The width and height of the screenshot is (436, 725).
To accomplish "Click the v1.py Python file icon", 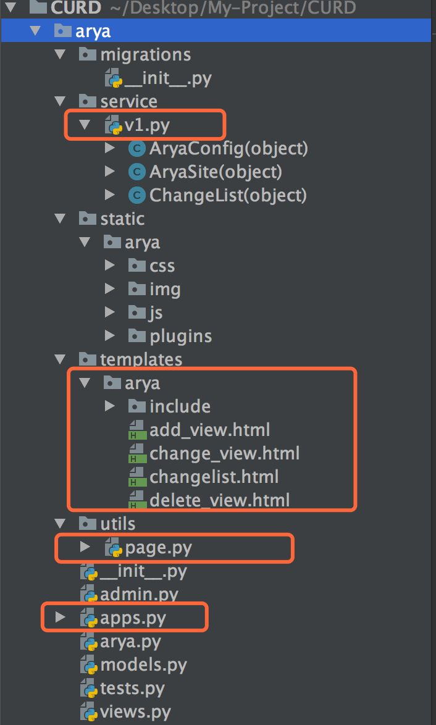I will click(114, 126).
